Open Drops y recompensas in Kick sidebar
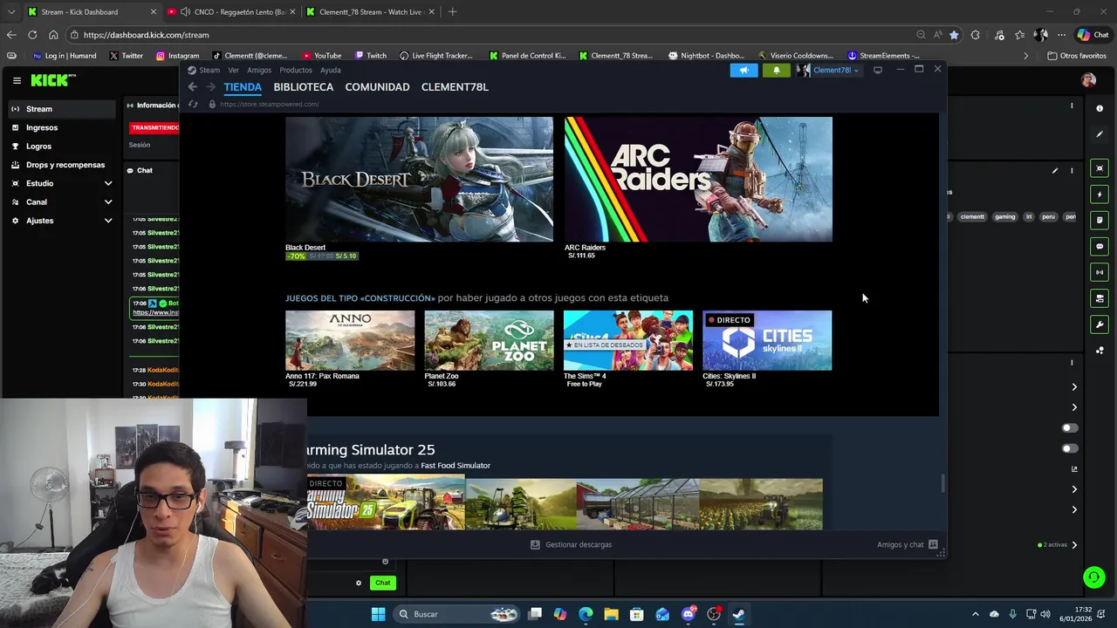Viewport: 1117px width, 628px height. (65, 165)
